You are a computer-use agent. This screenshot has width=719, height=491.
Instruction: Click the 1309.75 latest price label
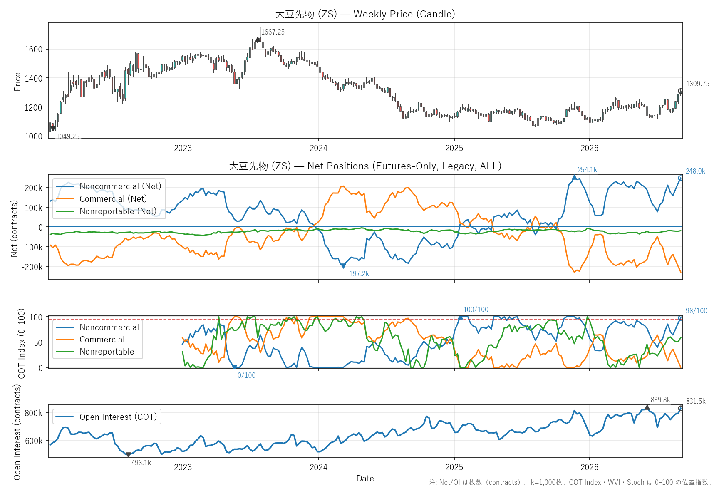tap(698, 84)
